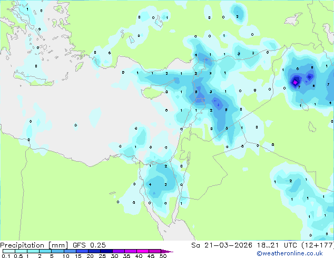The image size is (334, 258).
Task: Select the 10–15 mm legend color swatch
Action: (x=70, y=251)
